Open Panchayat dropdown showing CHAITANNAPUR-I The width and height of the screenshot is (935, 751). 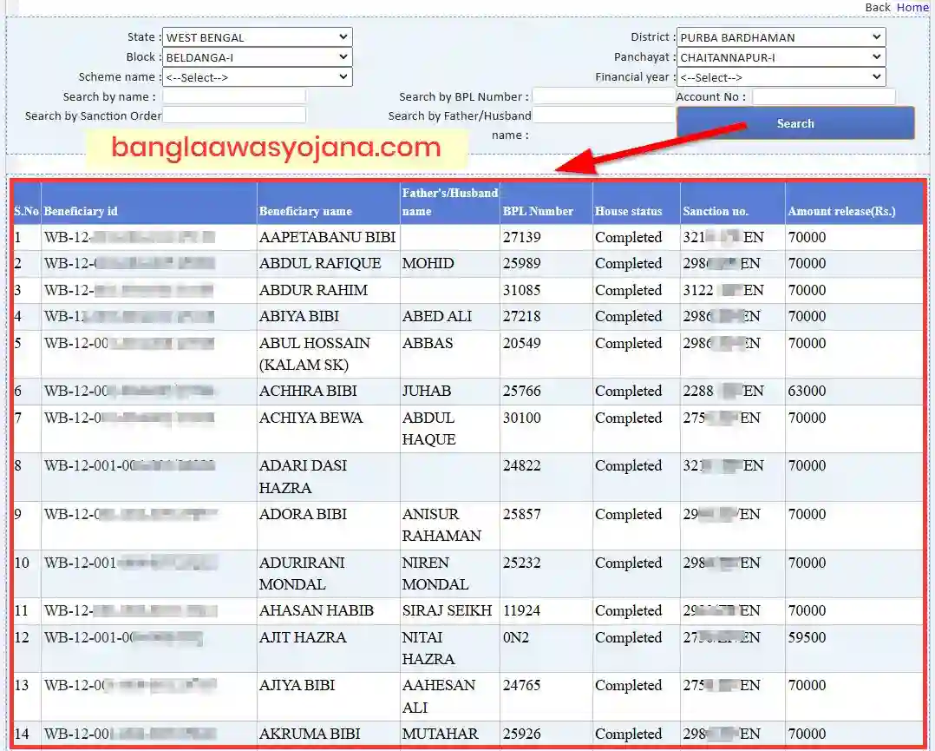tap(781, 57)
